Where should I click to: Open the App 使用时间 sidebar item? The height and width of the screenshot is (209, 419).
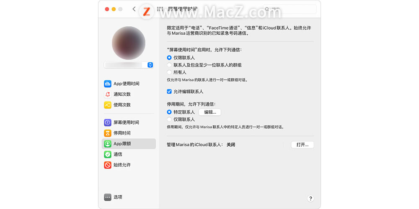[129, 84]
